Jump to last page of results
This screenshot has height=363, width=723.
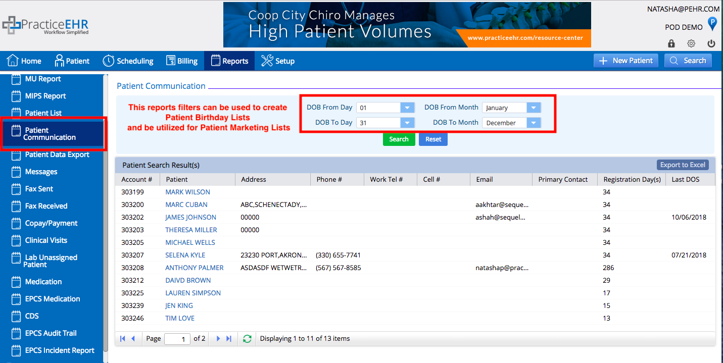(x=229, y=339)
